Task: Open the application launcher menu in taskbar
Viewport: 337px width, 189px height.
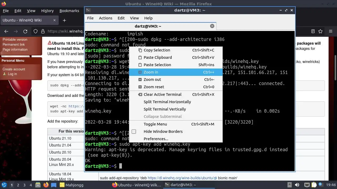Action: coord(4,185)
